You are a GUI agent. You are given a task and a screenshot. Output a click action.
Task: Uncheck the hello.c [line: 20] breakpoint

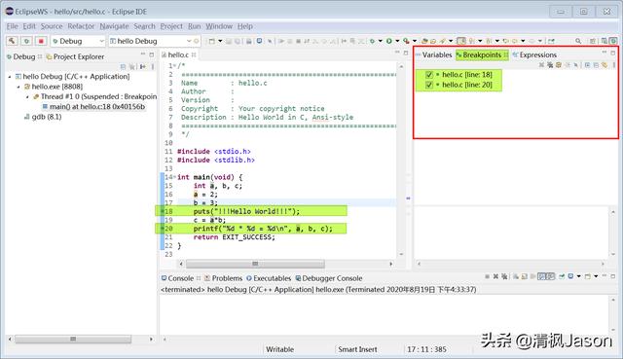(x=429, y=85)
